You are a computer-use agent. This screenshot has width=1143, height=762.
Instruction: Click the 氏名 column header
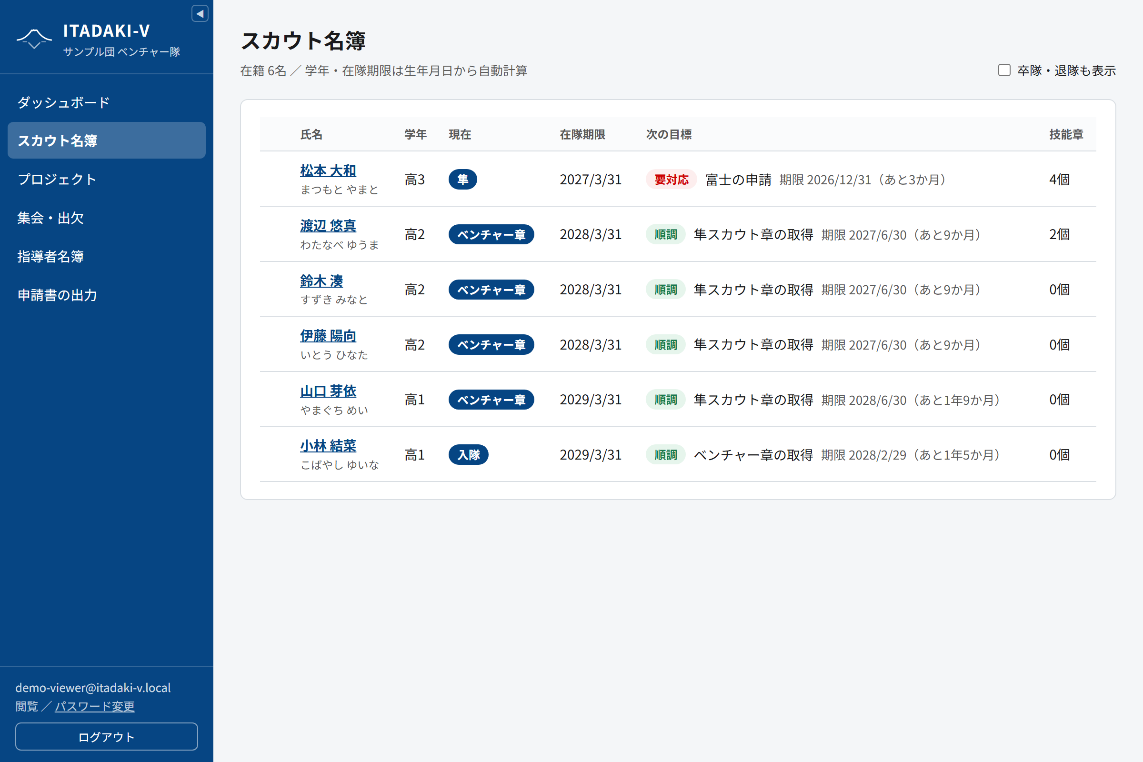[x=311, y=135]
